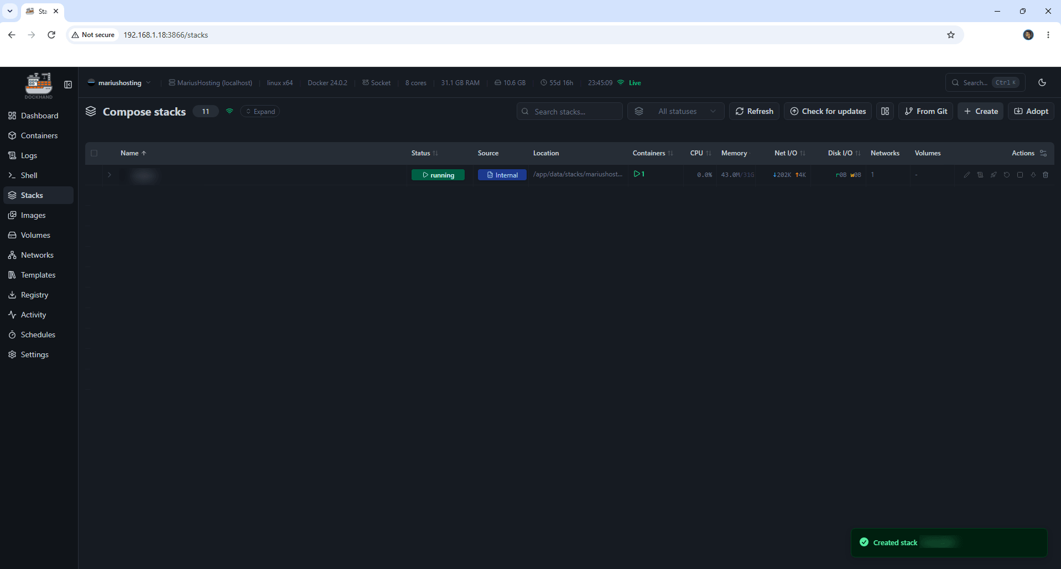Click the Refresh button

[x=755, y=111]
